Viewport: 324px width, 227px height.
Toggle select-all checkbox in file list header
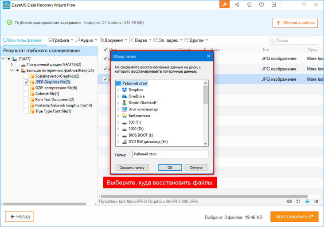105,50
